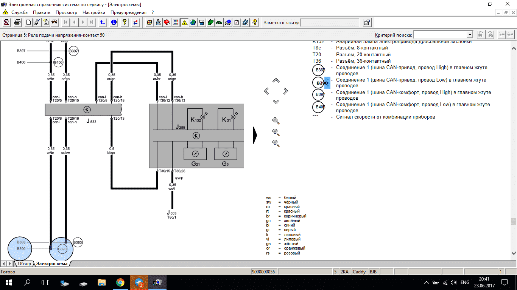Click the vertical scrollbar down arrow in legend pane
Viewport: 517px width, 290px height.
coord(514,253)
